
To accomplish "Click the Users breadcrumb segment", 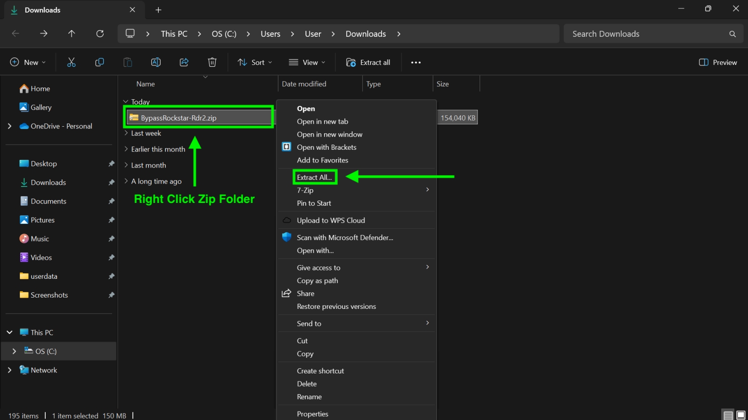I will point(270,34).
